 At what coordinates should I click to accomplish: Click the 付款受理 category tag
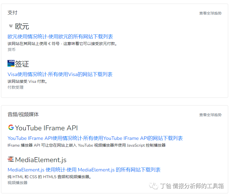[x=16, y=87]
